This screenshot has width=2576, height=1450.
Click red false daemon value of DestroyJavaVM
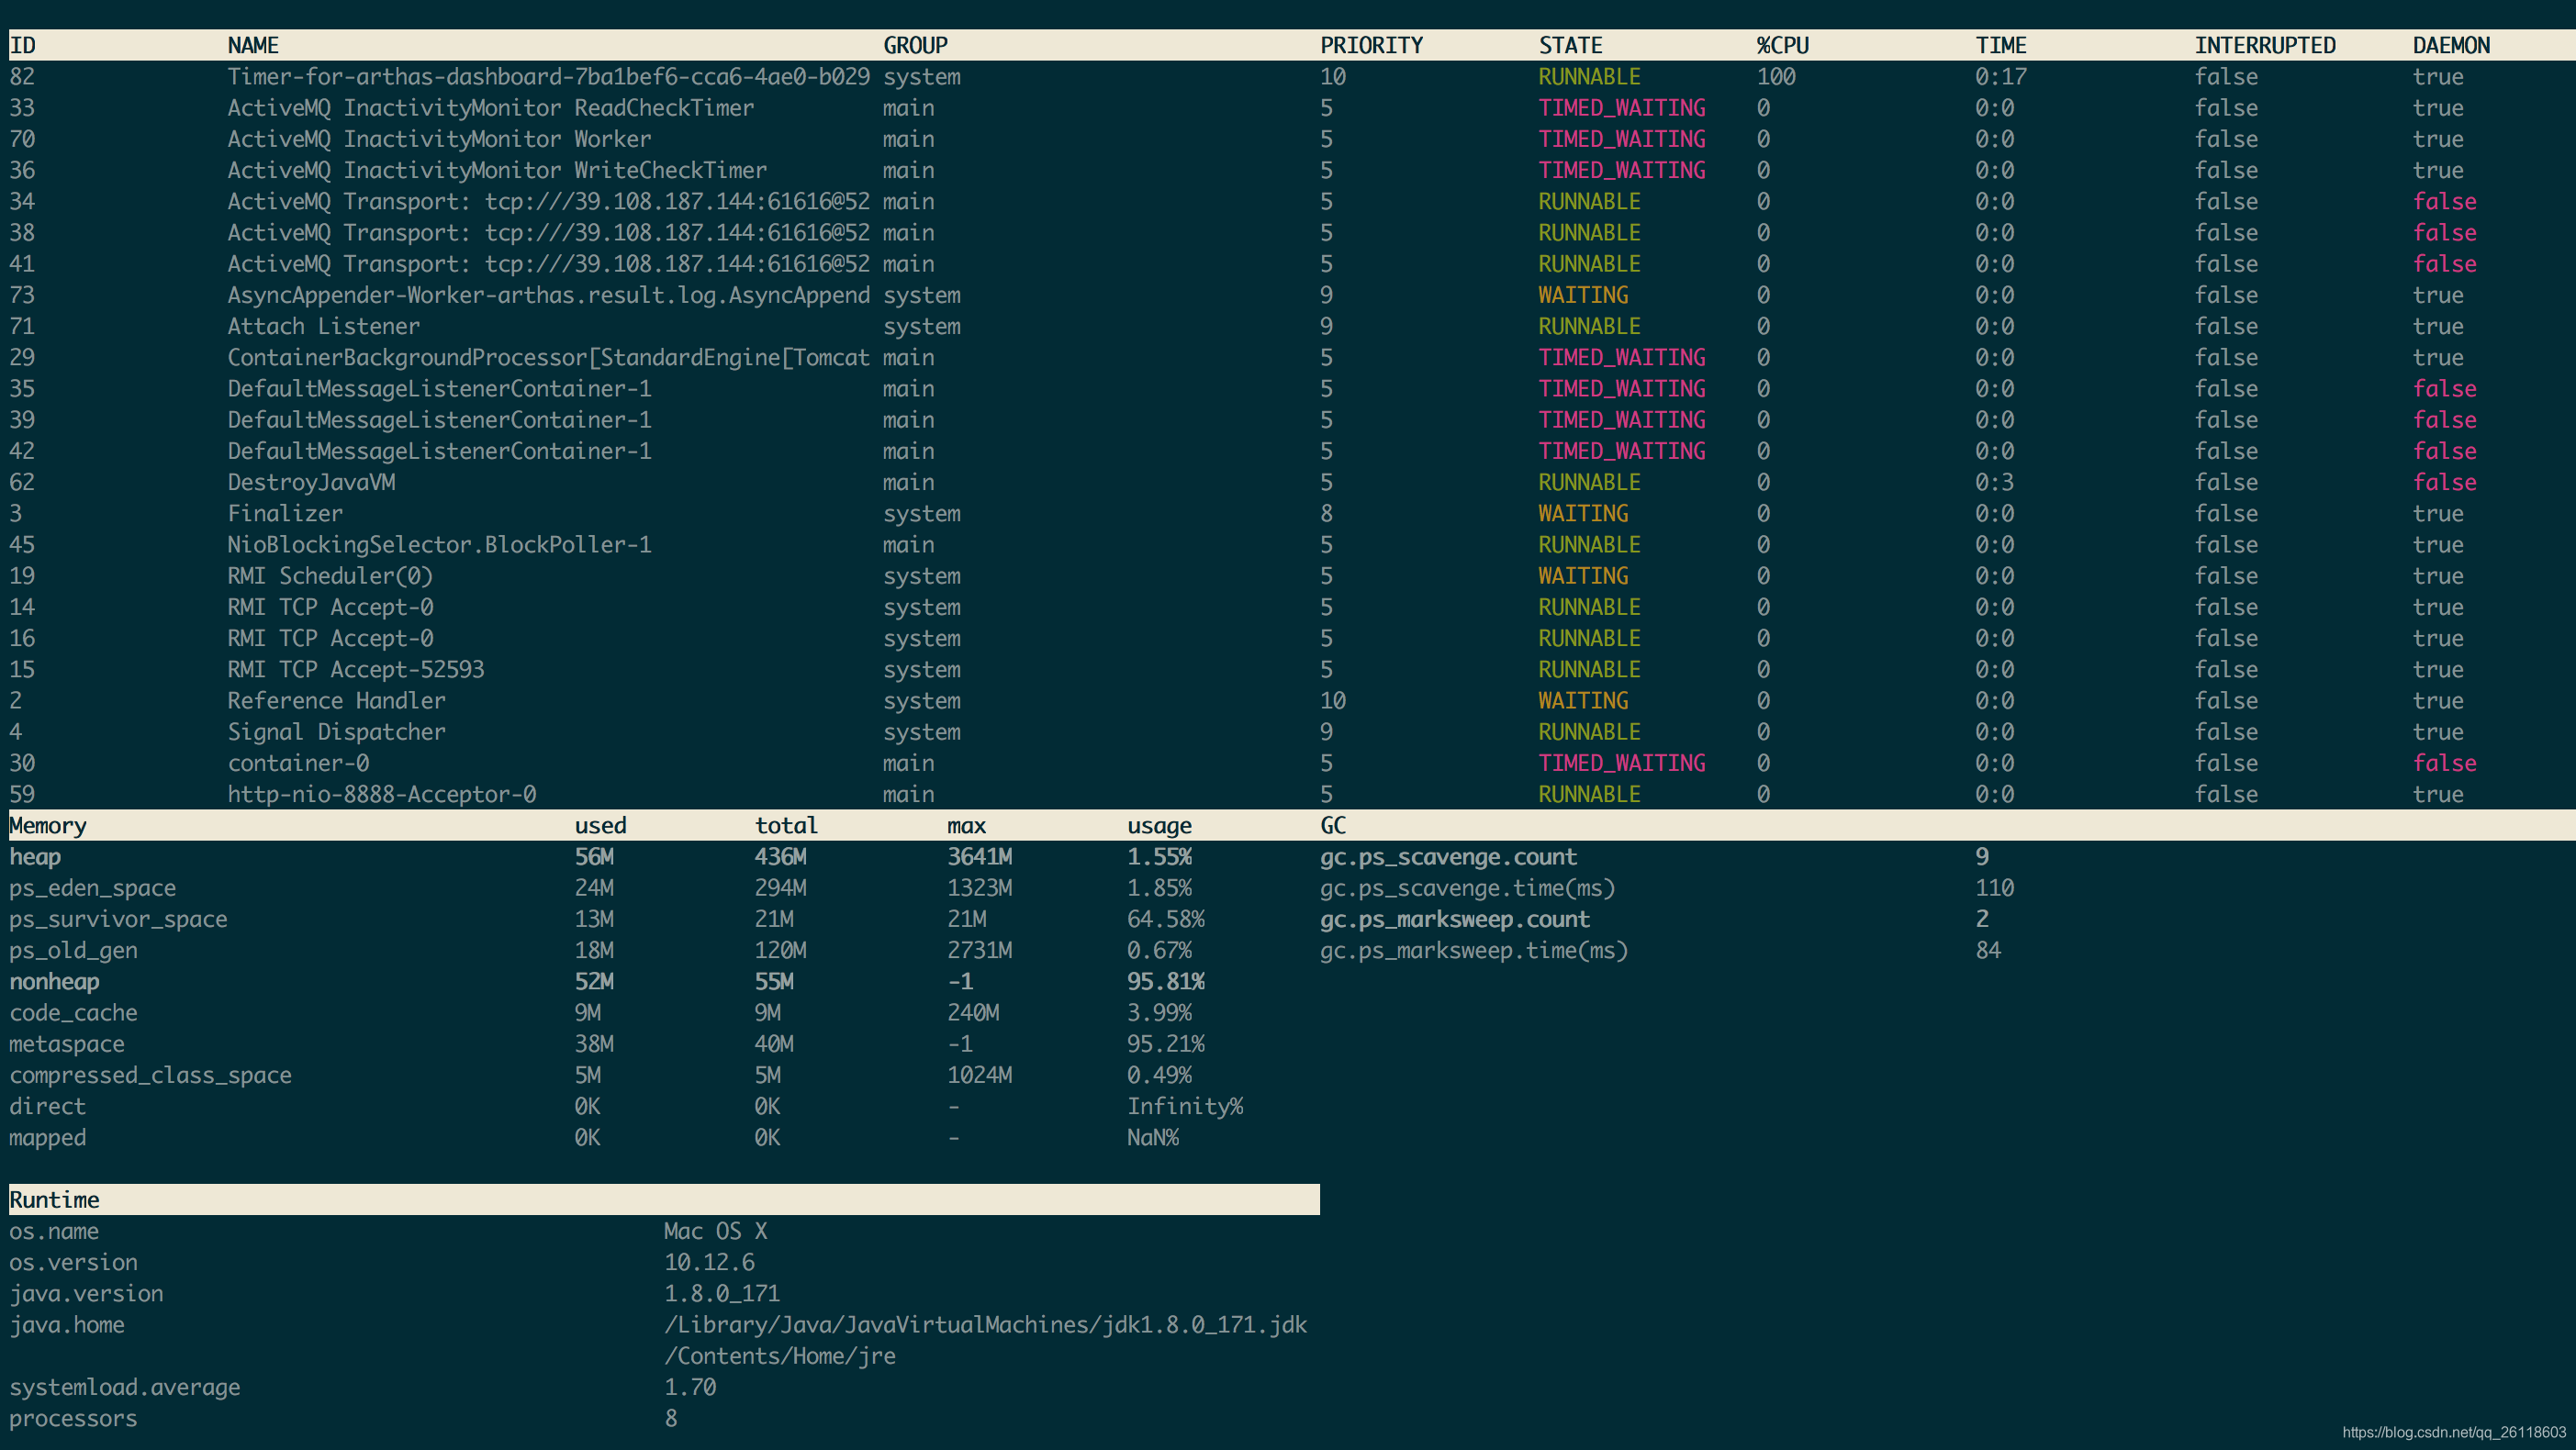(2444, 482)
